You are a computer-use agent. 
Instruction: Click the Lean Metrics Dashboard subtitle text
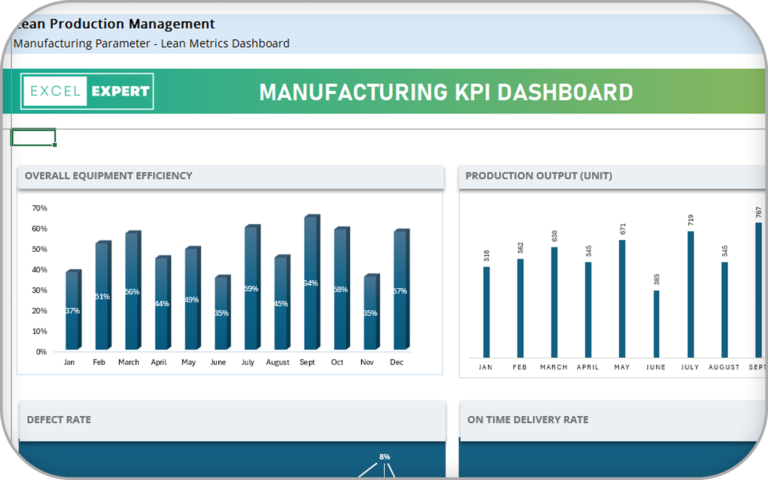[x=225, y=44]
